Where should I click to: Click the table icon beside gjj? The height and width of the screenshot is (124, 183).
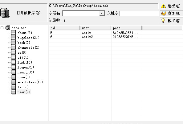(x=14, y=57)
